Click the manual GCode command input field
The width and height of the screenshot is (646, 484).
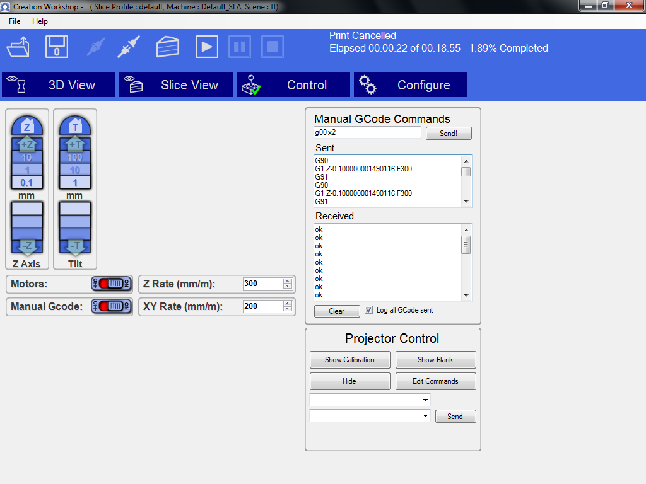pyautogui.click(x=367, y=132)
